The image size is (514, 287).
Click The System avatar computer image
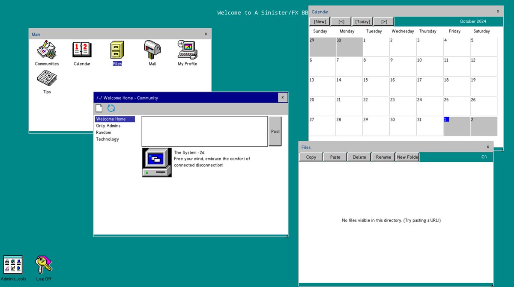pos(157,162)
